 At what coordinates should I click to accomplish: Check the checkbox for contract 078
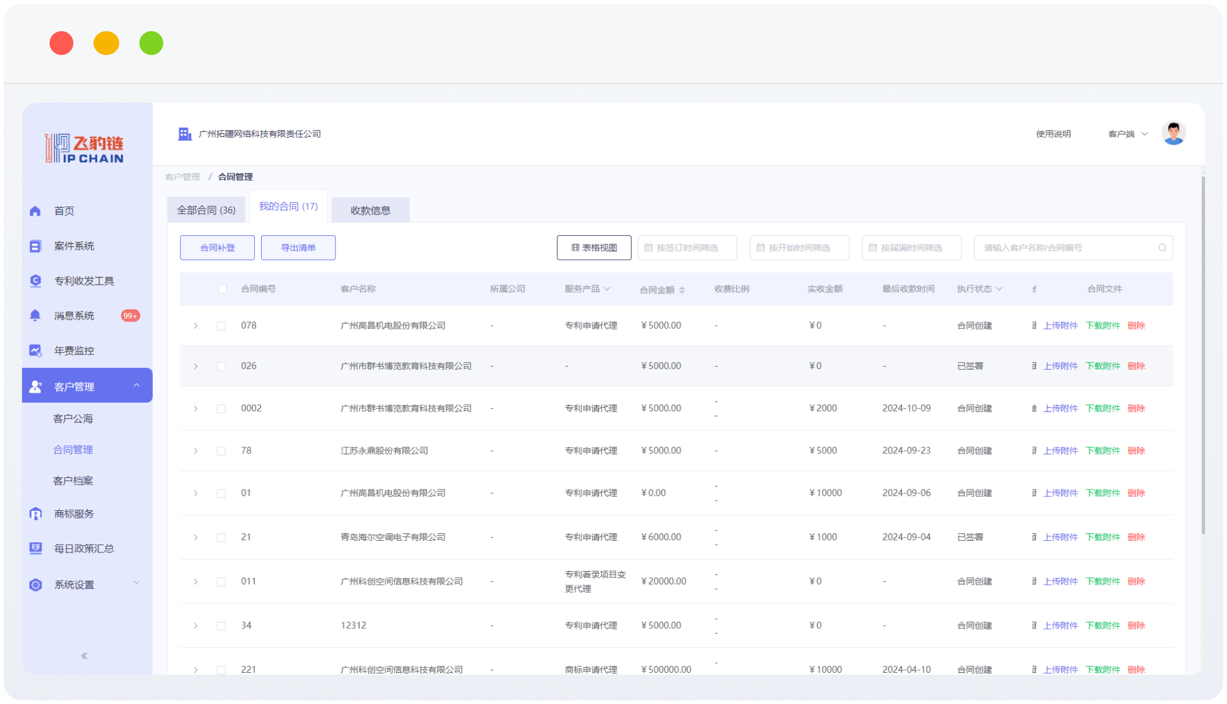coord(221,326)
